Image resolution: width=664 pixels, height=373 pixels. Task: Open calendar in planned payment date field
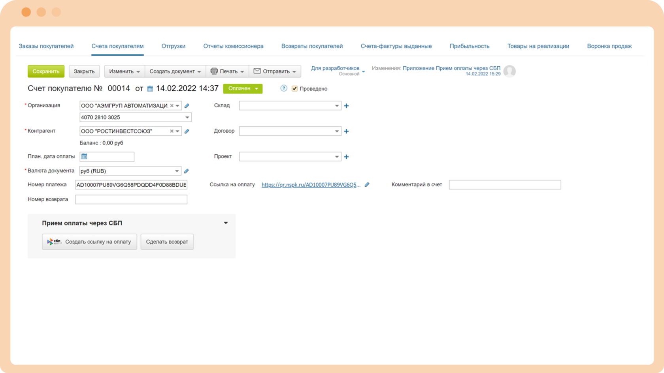[84, 157]
